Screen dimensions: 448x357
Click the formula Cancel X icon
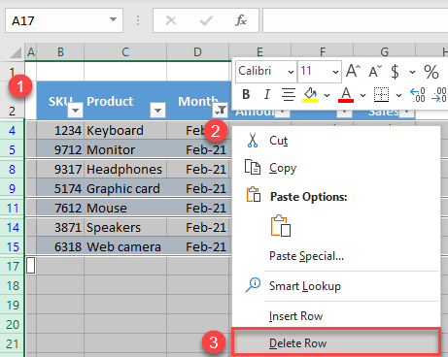pos(171,20)
